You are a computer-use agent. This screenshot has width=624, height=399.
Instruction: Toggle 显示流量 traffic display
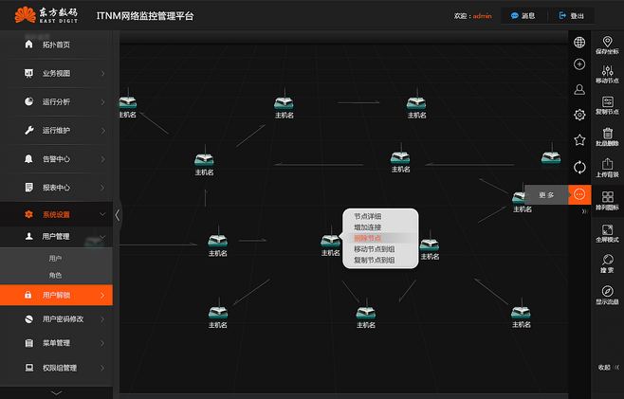[608, 292]
